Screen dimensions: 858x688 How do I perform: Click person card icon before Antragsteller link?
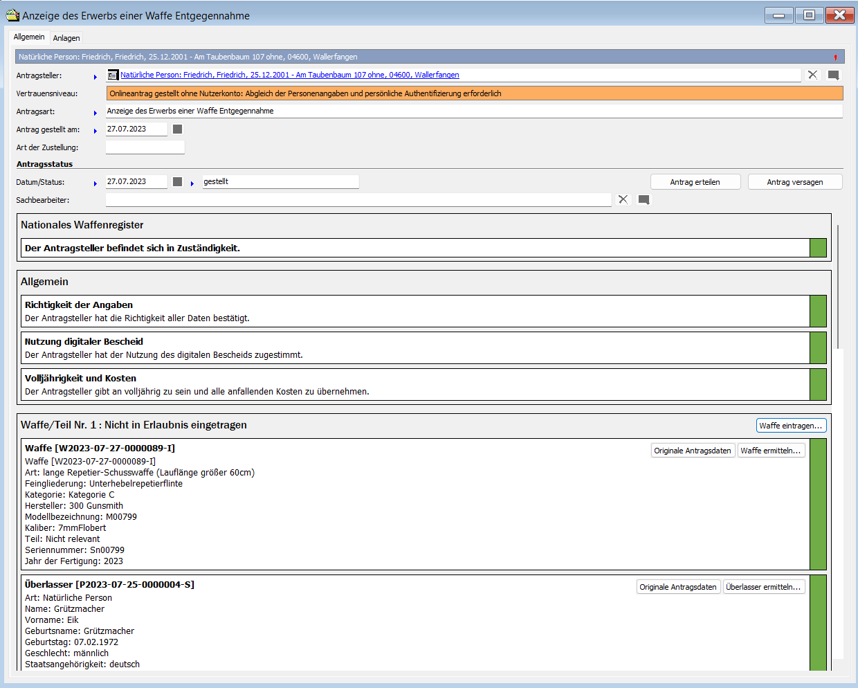113,75
